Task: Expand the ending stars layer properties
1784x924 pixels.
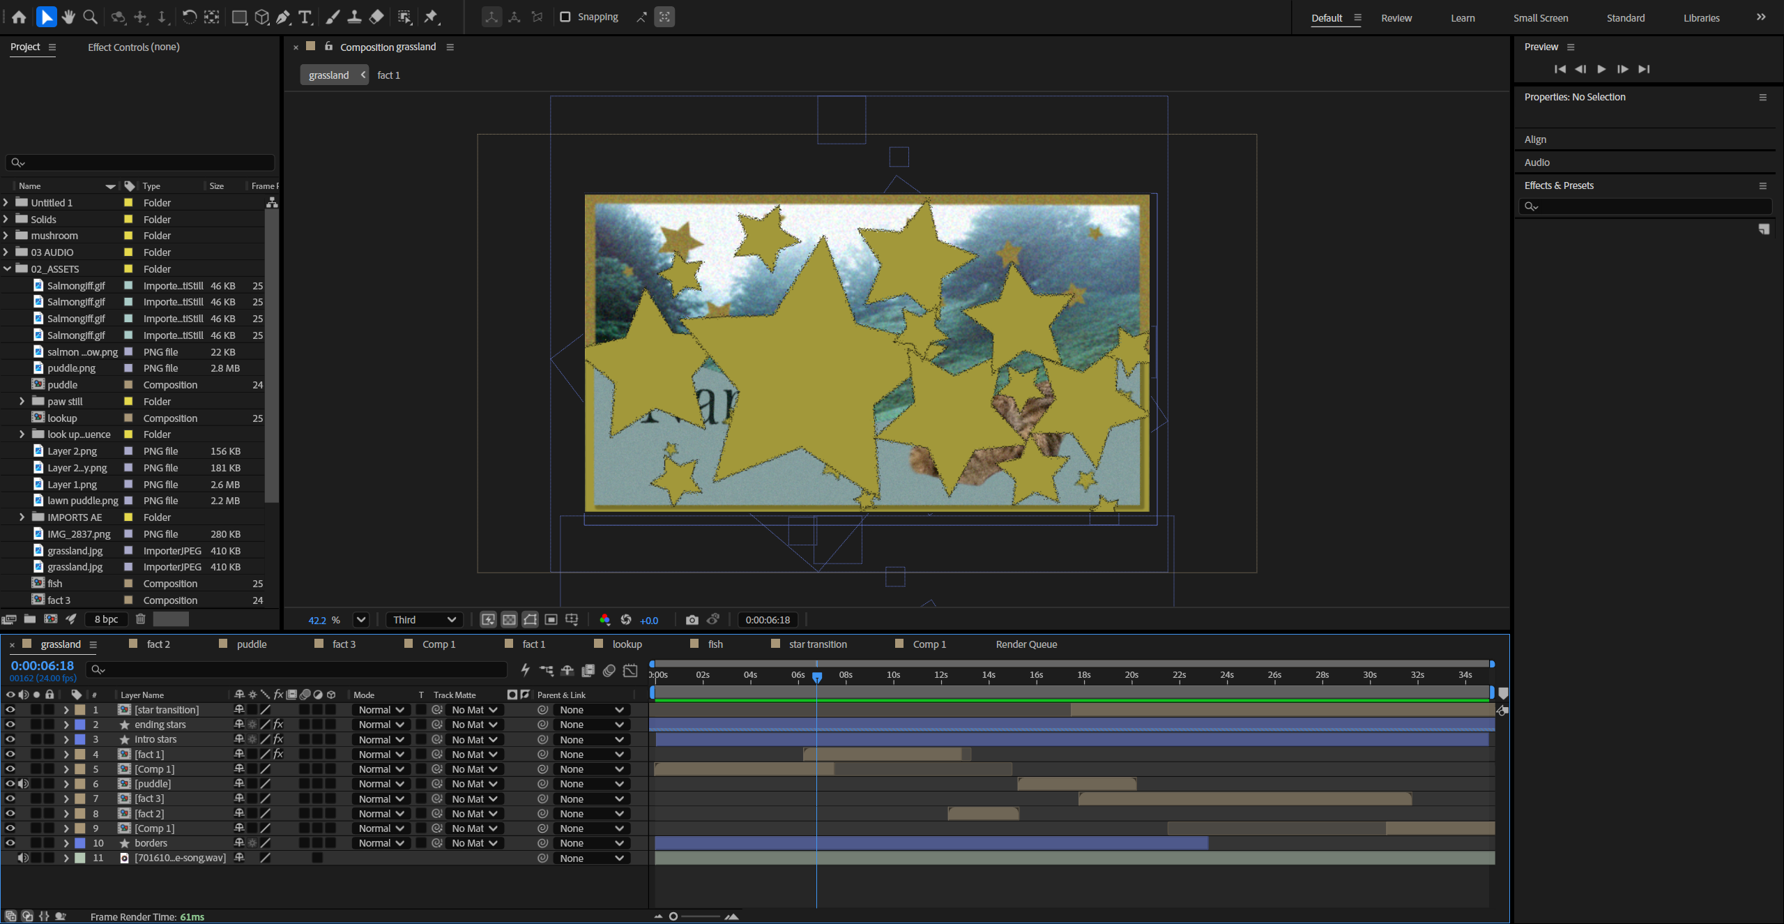Action: [x=66, y=725]
